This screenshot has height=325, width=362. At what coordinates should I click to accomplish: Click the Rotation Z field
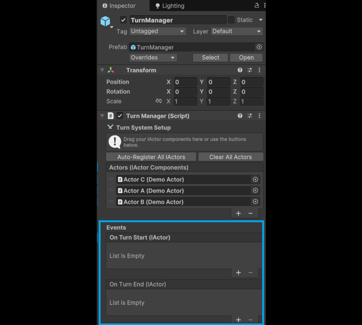(x=251, y=92)
